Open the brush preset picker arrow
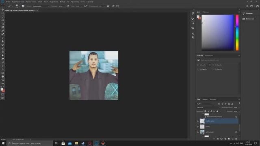 (x=19, y=6)
